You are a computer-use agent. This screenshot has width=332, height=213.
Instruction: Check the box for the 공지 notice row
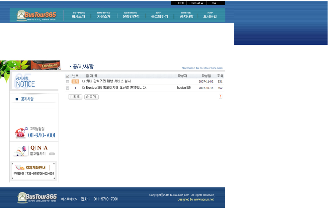(x=68, y=81)
